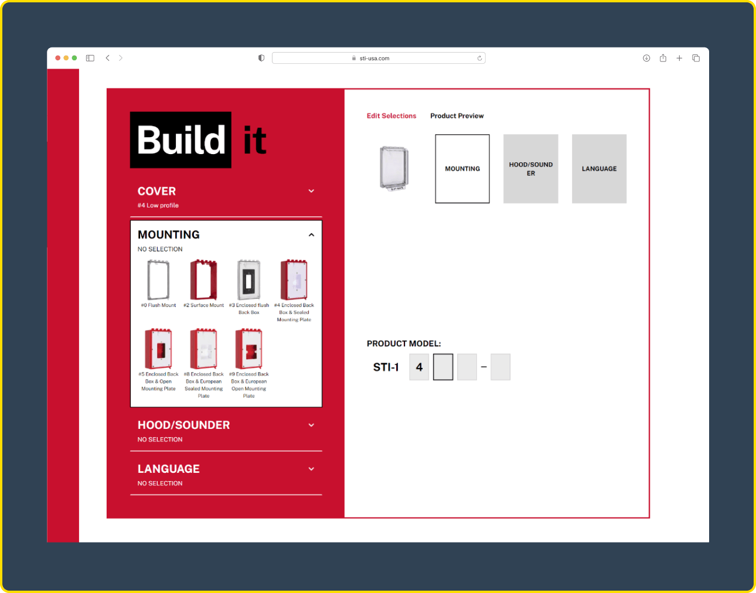Click the address bar showing sti-usa.com
The width and height of the screenshot is (756, 593).
(379, 58)
